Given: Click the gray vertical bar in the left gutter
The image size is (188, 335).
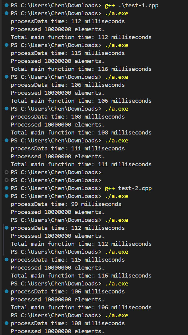Looking at the screenshot, I should tap(4, 240).
